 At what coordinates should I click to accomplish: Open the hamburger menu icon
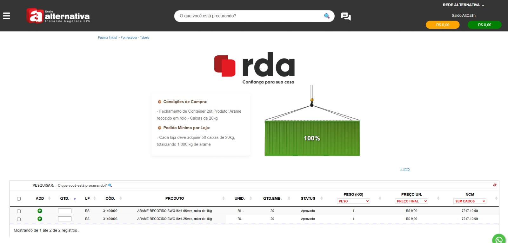(x=7, y=16)
